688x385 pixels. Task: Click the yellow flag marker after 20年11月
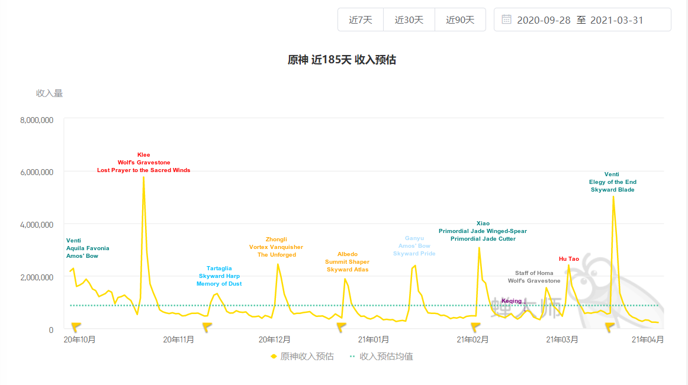207,327
